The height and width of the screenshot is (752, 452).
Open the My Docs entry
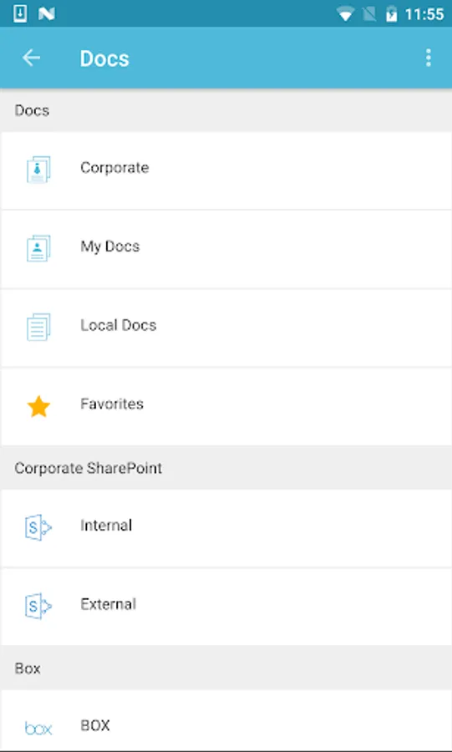point(226,249)
